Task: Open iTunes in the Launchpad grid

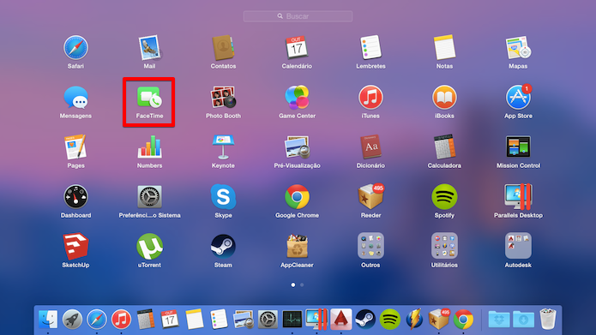Action: click(x=370, y=98)
